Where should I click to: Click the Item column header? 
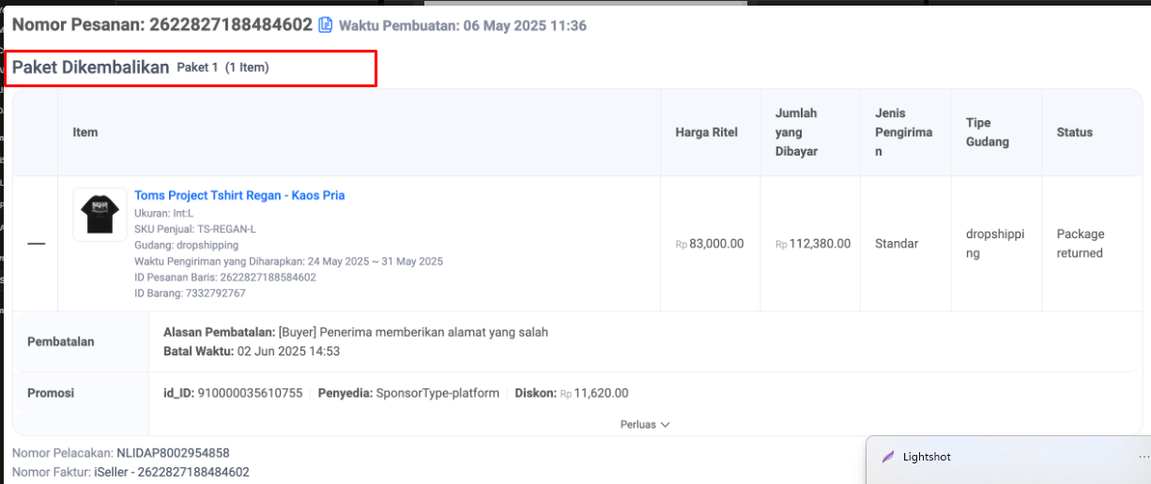coord(85,132)
